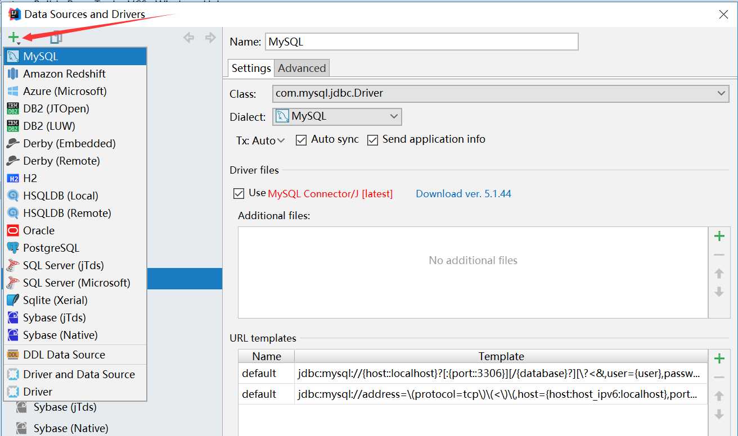Screen dimensions: 738x436
Task: Switch to the Advanced tab
Action: (302, 68)
